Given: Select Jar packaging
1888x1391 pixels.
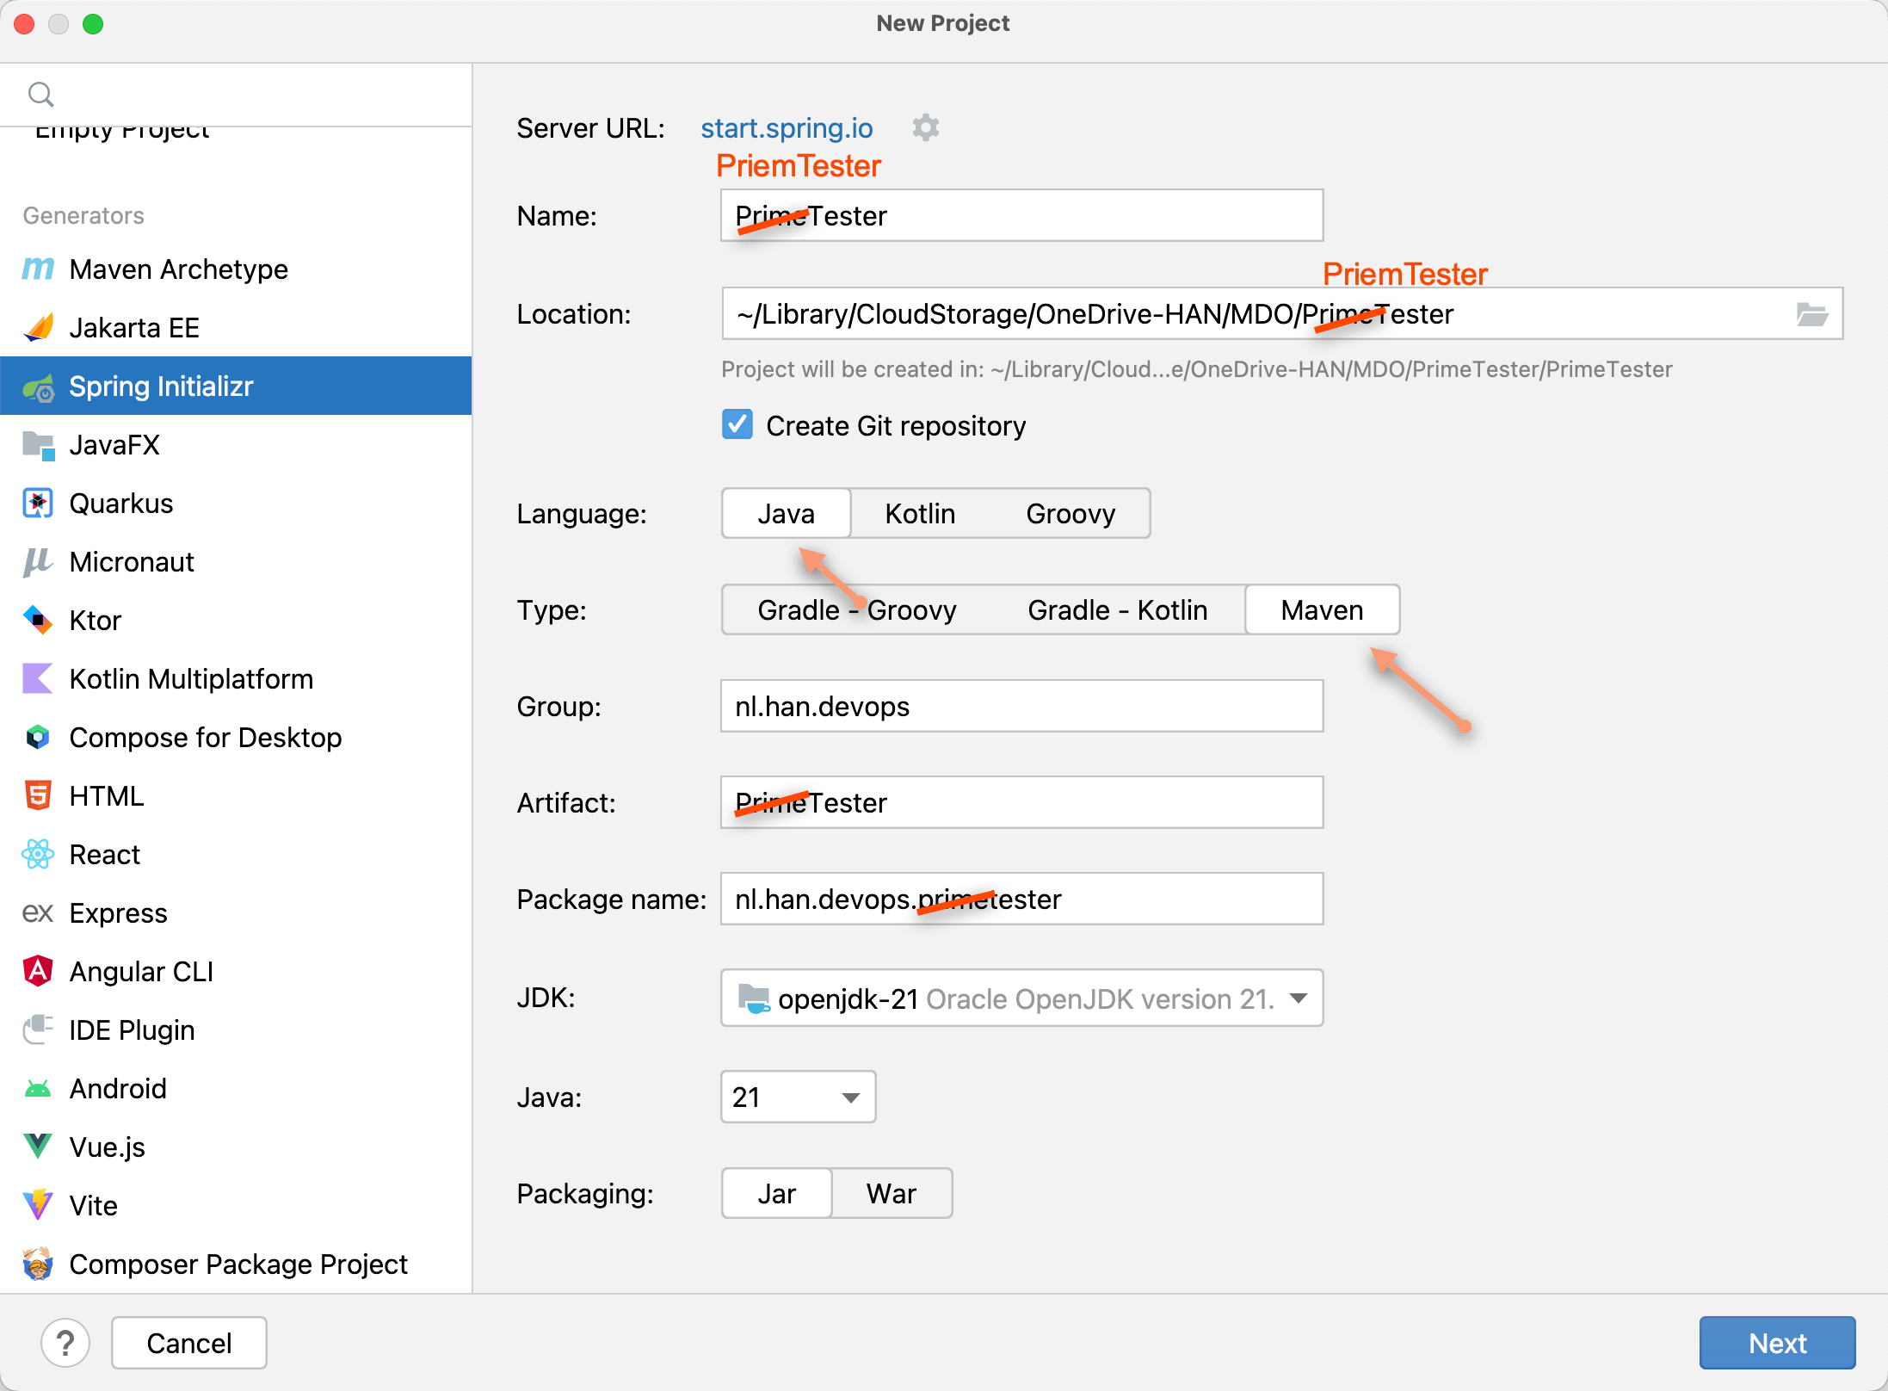Looking at the screenshot, I should (x=777, y=1194).
